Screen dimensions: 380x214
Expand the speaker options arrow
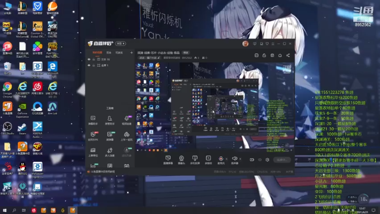(240, 159)
